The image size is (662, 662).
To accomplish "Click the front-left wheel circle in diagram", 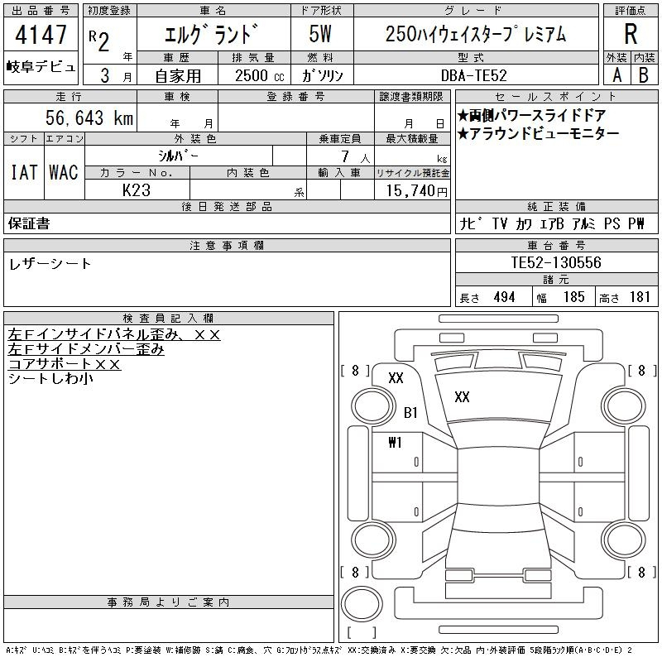I will [x=372, y=406].
